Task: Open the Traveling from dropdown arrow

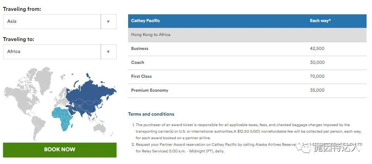Action: pos(108,22)
